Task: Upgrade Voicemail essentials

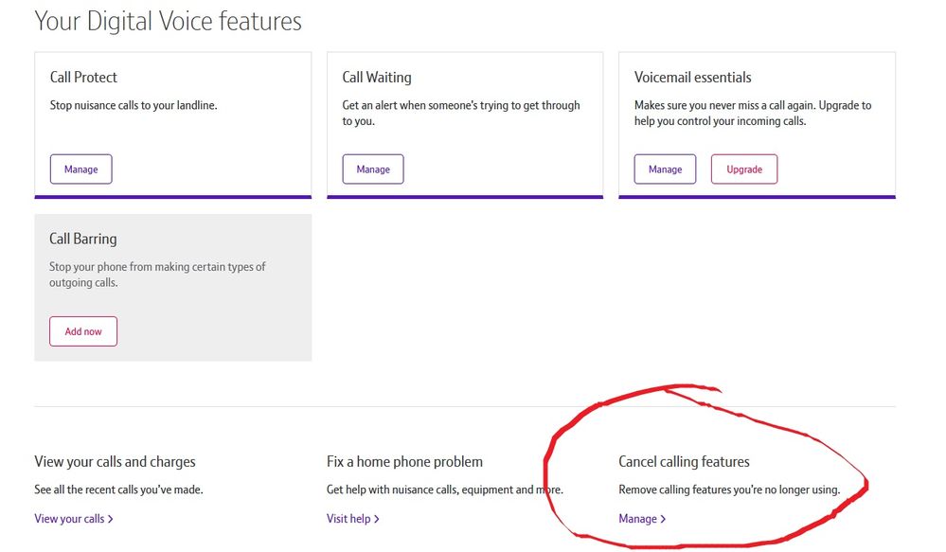Action: (x=743, y=169)
